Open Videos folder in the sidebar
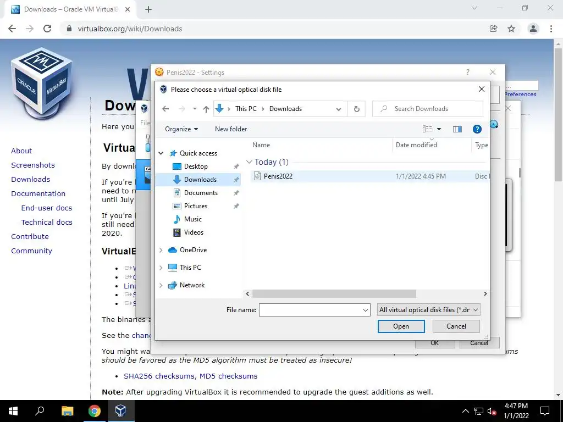 194,232
